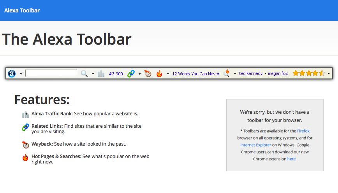Click the Related Links chain icon in toolbar

coord(131,73)
